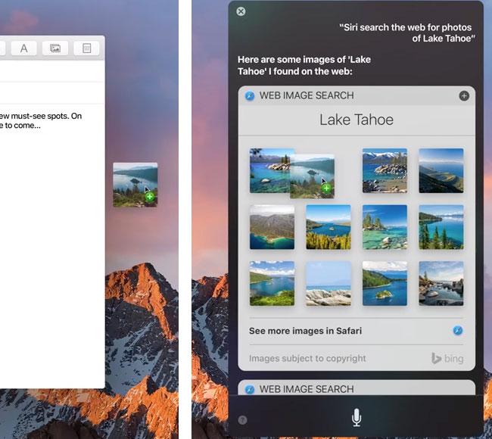Click the Siri microphone icon
The image size is (492, 439).
(x=357, y=417)
